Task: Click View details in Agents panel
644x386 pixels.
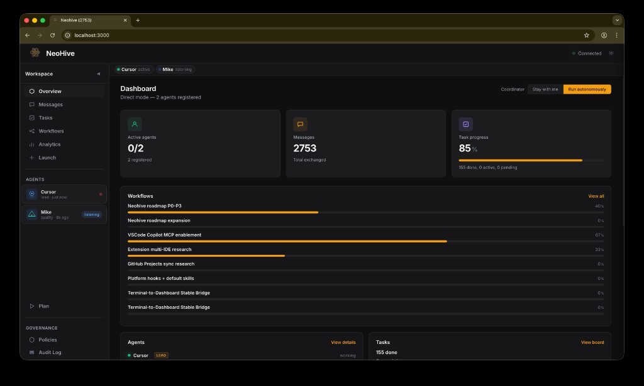Action: point(343,342)
